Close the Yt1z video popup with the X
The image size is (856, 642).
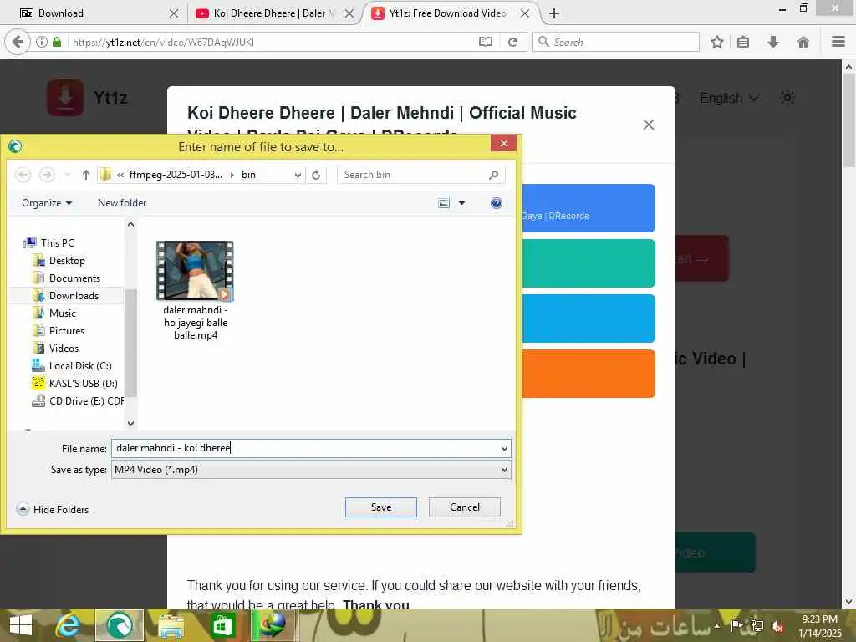coord(649,125)
